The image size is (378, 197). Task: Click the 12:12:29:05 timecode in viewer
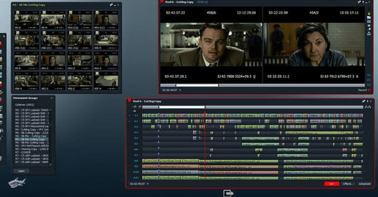click(246, 13)
